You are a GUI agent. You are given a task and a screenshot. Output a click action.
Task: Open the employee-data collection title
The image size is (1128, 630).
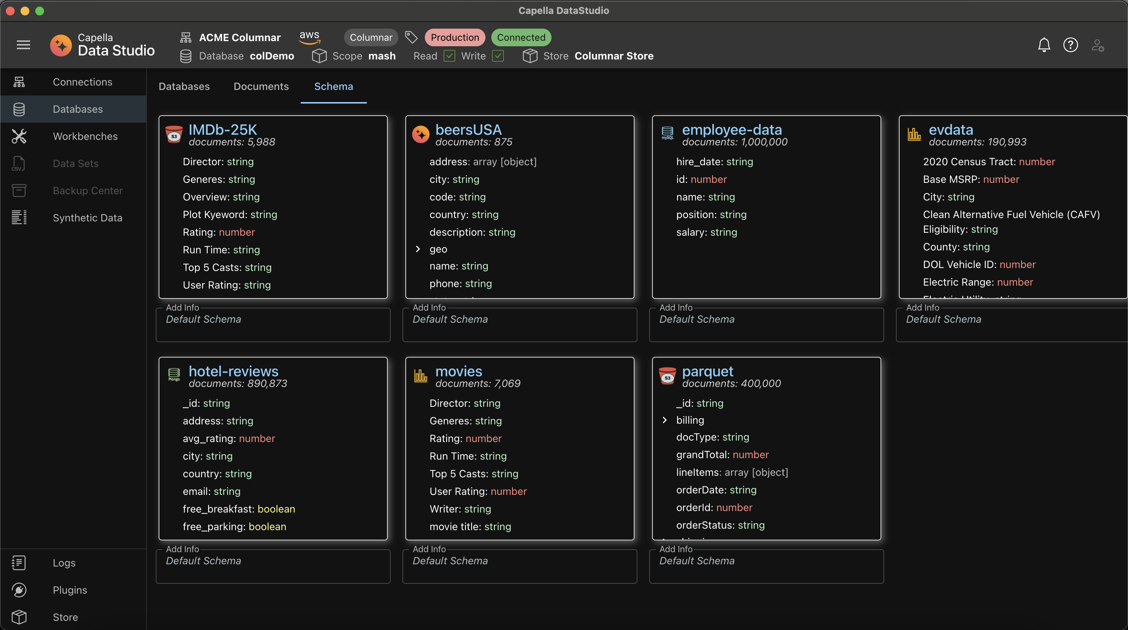click(732, 130)
